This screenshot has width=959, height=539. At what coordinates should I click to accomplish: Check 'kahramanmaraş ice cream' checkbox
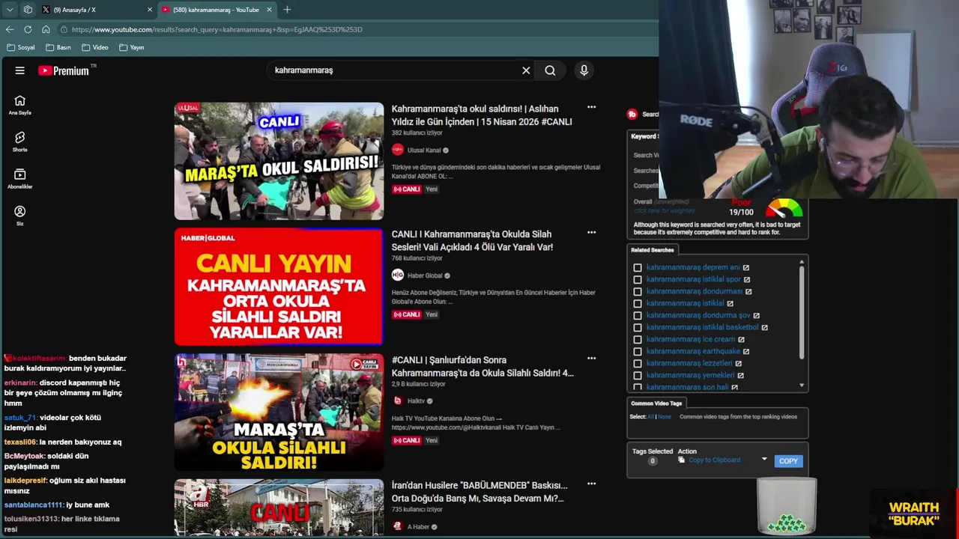point(638,339)
